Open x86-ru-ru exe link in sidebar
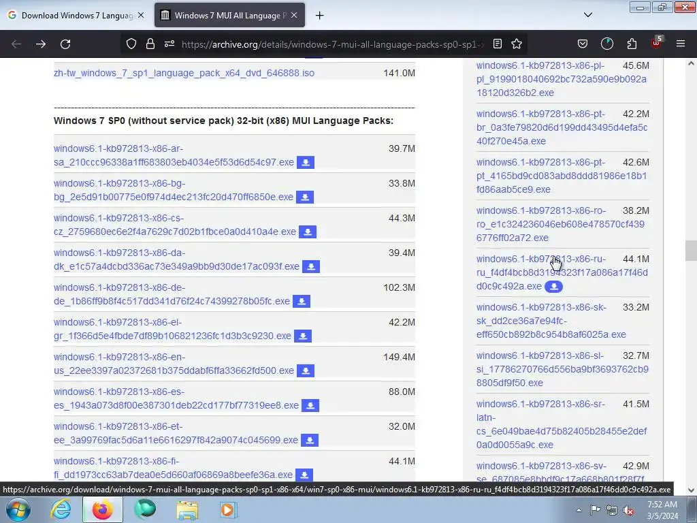This screenshot has height=523, width=697. coord(562,272)
